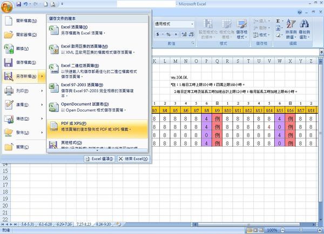Select 儲存檔案(S) save in Office menu
The image size is (324, 234).
(x=23, y=63)
